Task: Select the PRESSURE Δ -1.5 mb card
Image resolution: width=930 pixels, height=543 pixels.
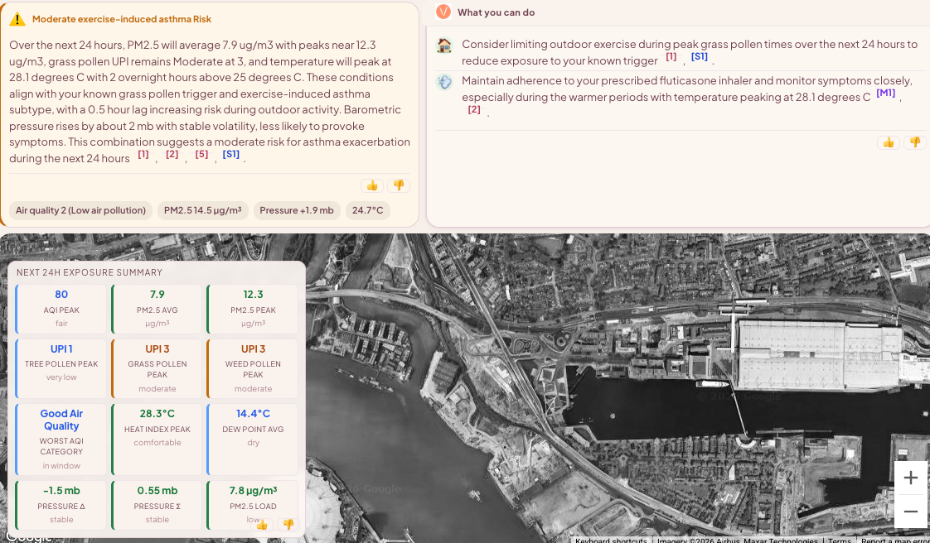Action: pyautogui.click(x=61, y=505)
